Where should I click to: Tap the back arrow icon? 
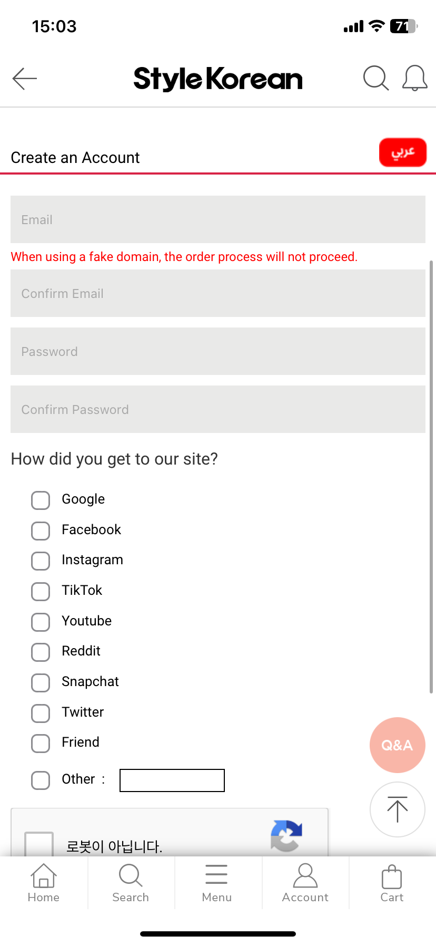coord(25,79)
